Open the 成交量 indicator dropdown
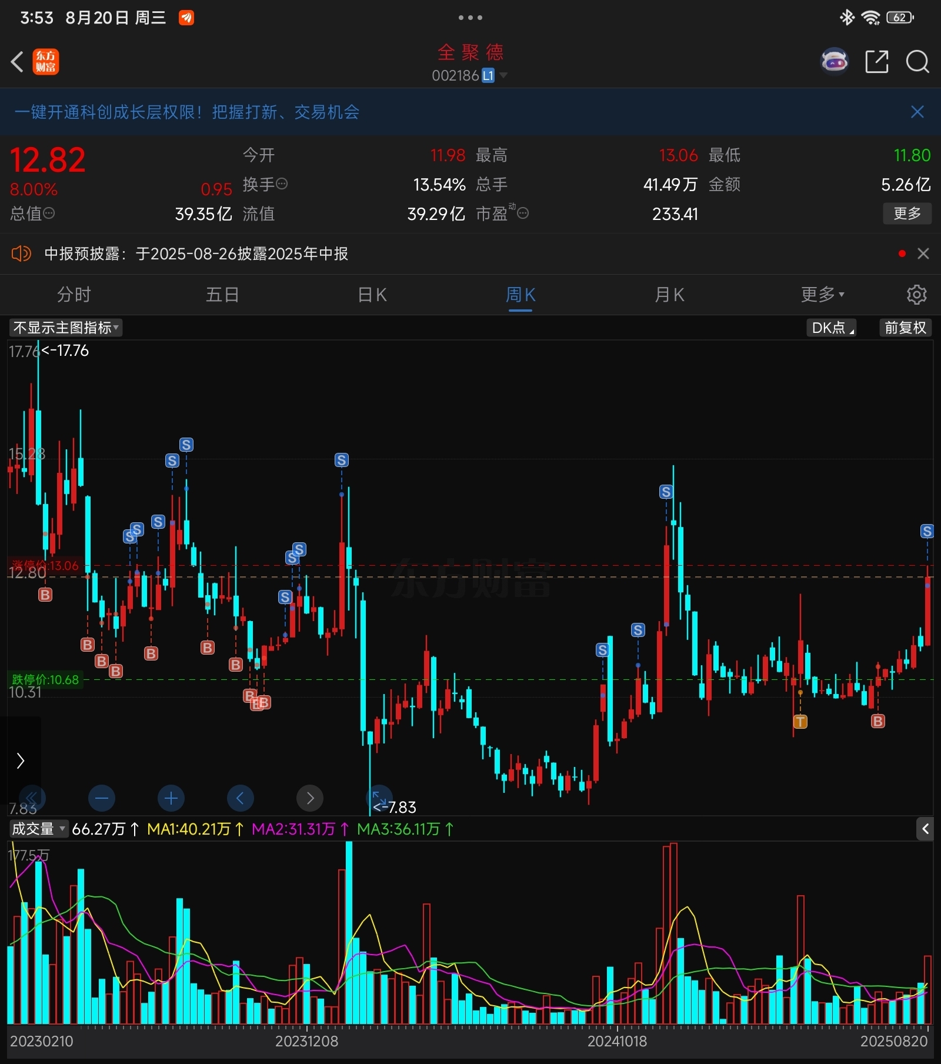 [39, 829]
